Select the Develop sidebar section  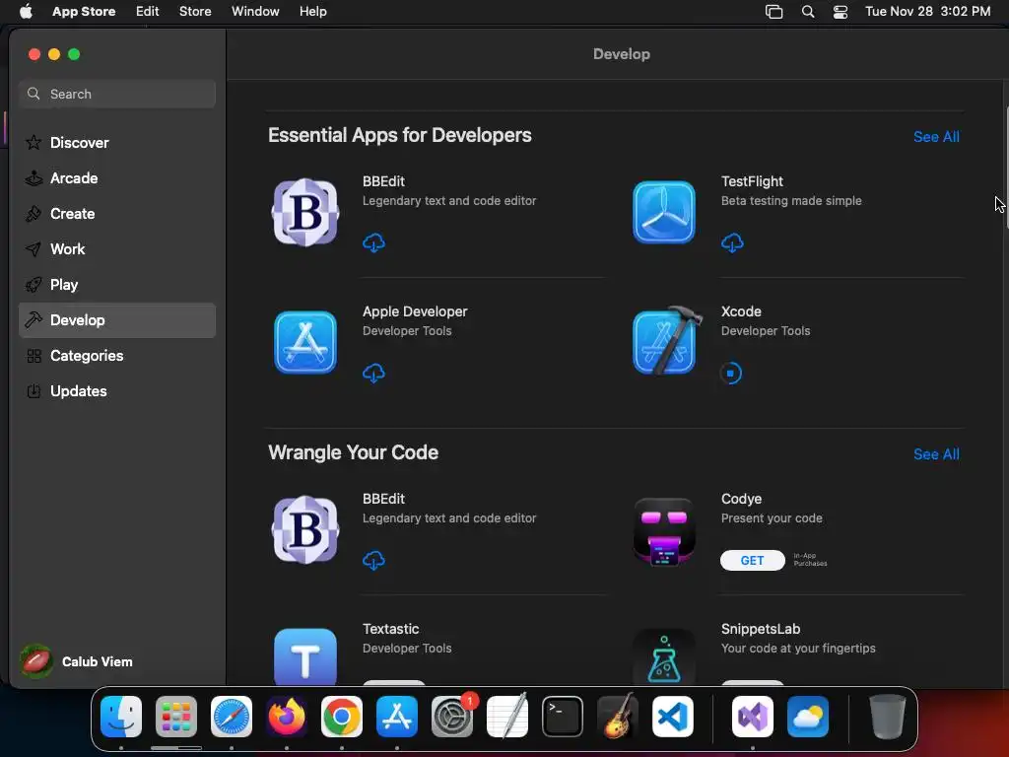pos(117,320)
